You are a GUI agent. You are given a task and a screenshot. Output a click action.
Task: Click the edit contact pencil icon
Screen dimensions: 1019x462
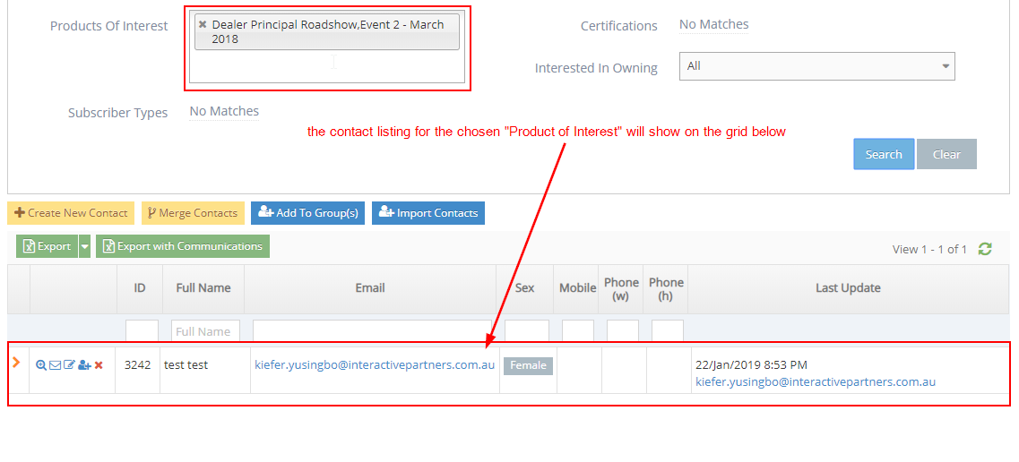pyautogui.click(x=69, y=365)
